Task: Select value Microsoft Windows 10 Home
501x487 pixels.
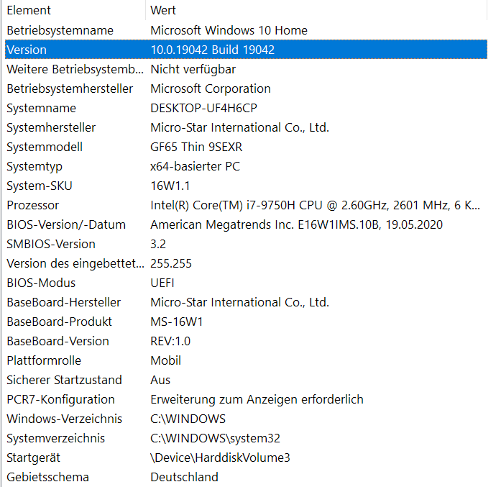Action: 229,30
